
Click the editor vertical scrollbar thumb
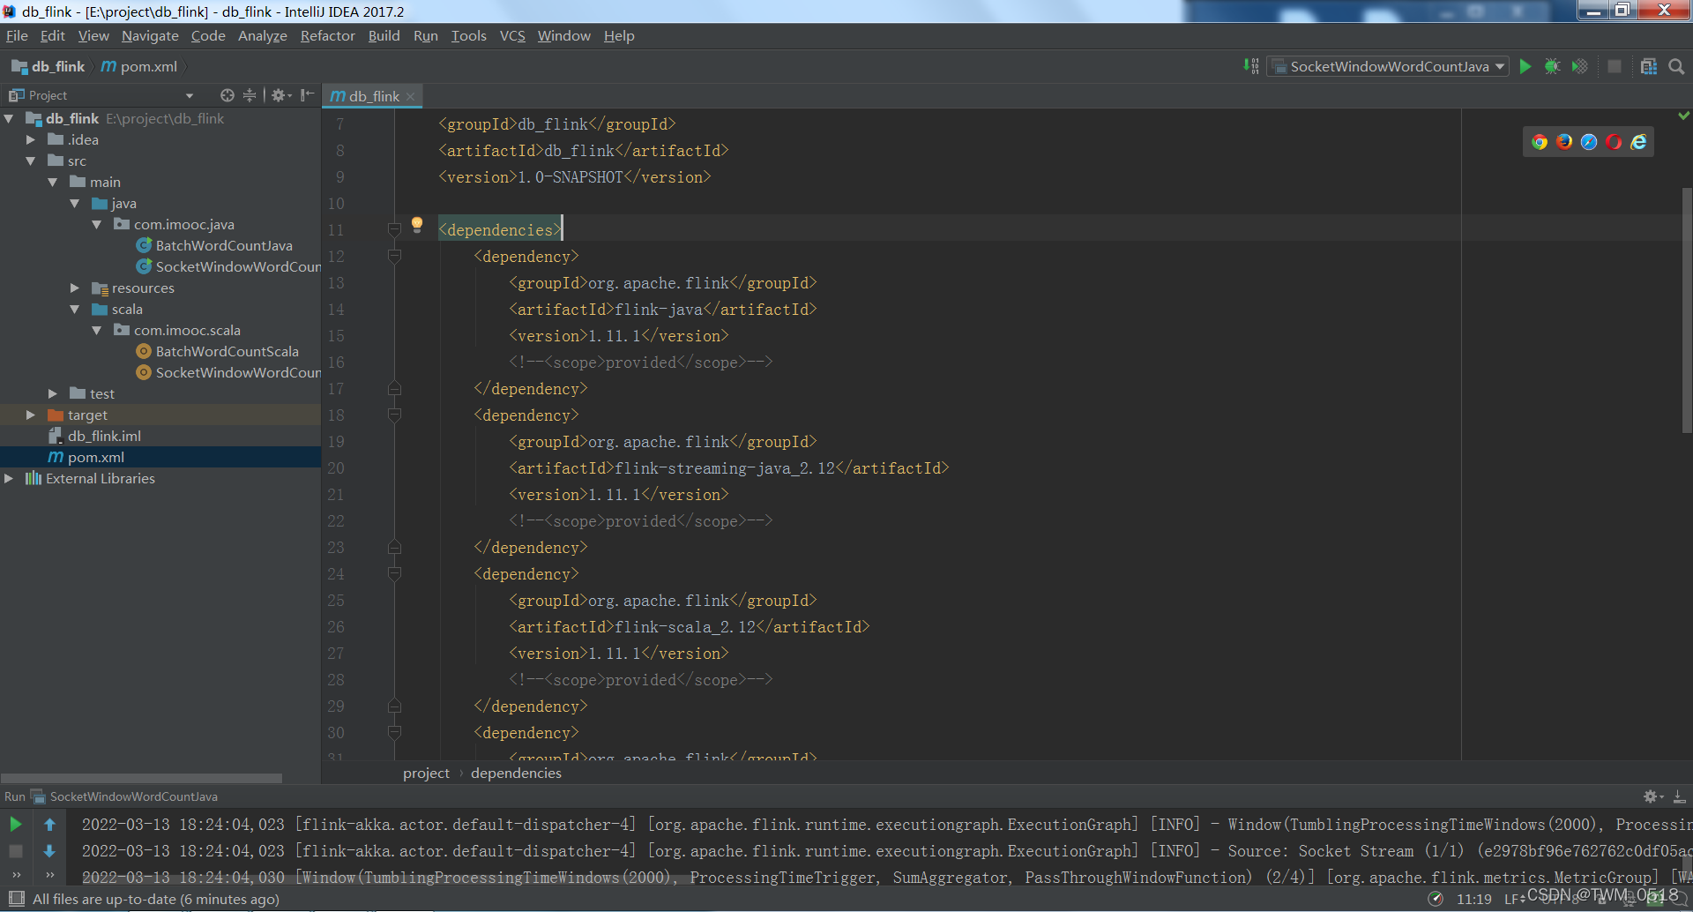[x=1686, y=309]
